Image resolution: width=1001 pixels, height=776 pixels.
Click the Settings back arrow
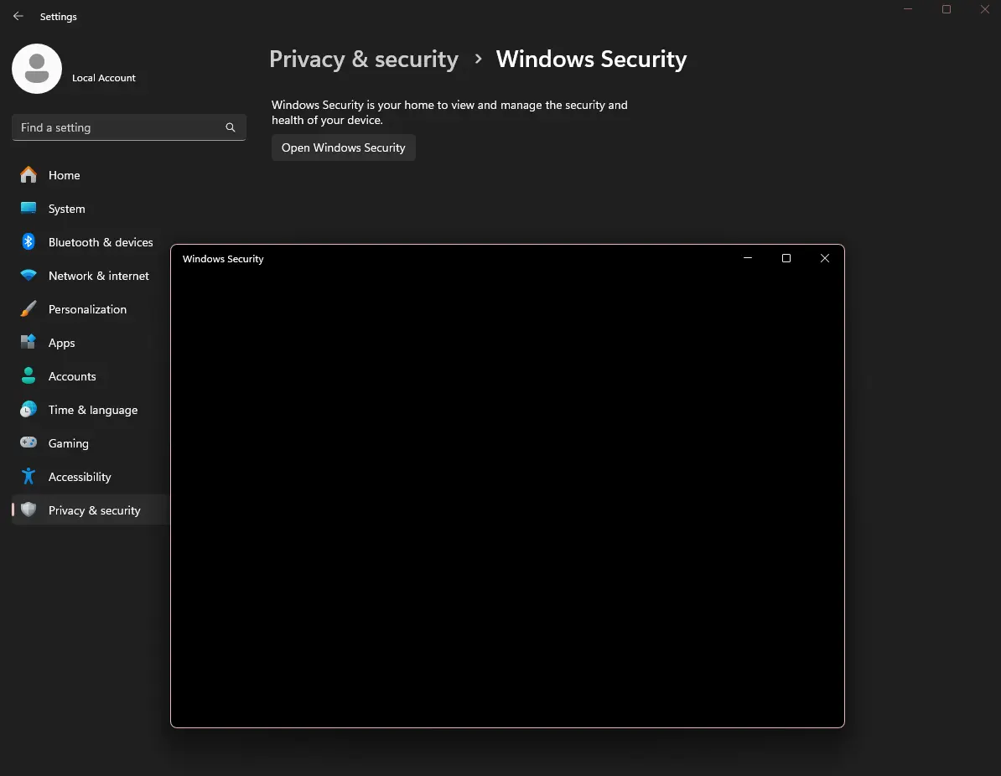(18, 16)
